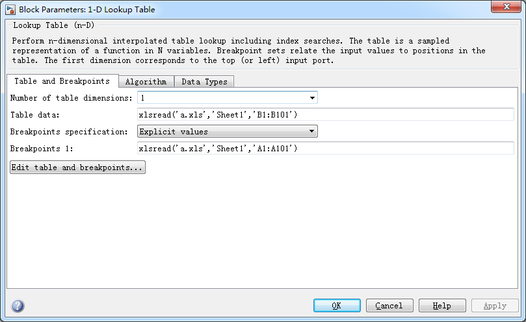Click the 'Breakpoints specification:' label

pyautogui.click(x=69, y=132)
